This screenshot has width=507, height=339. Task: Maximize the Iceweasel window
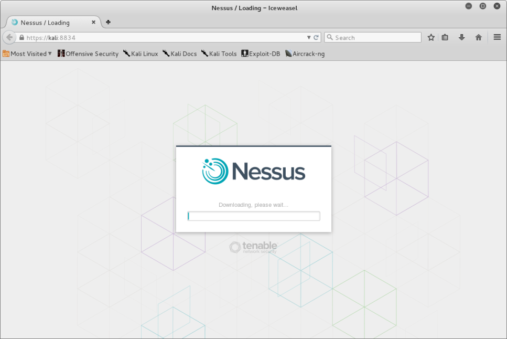point(483,6)
